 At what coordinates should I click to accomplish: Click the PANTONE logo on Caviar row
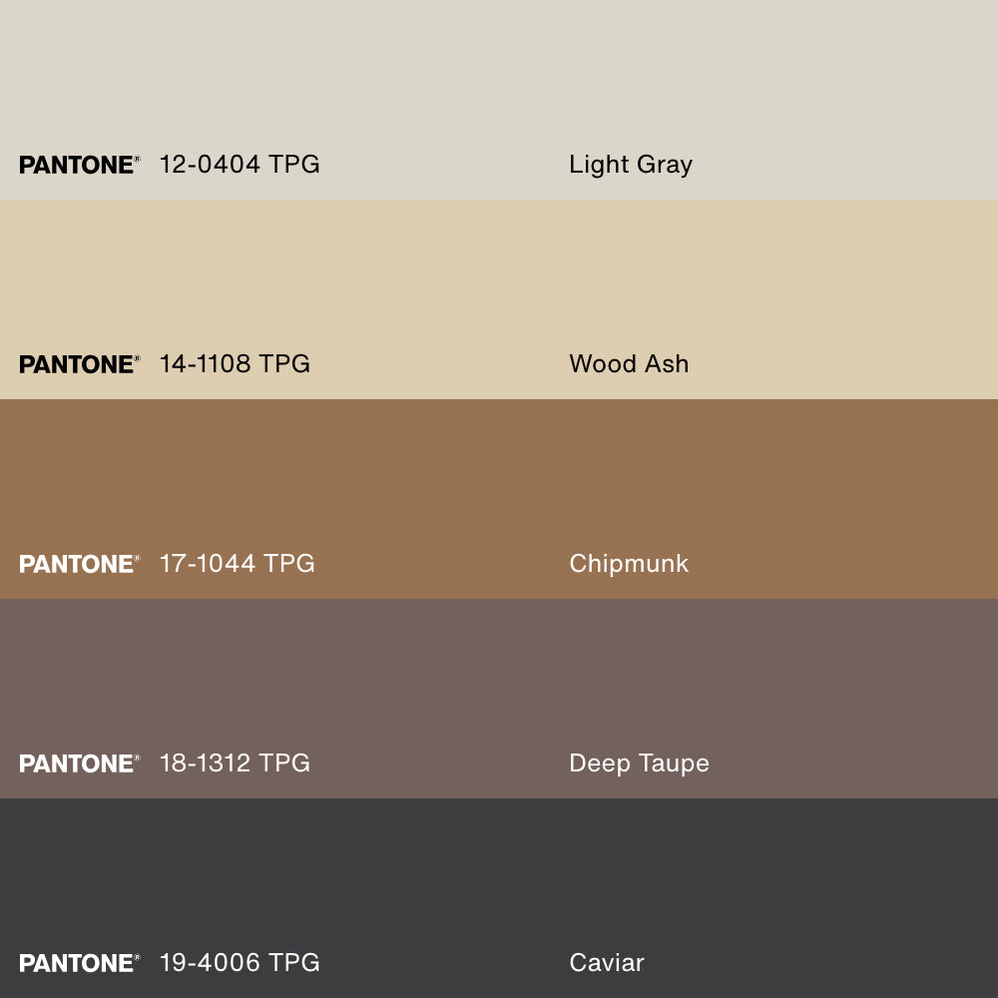coord(79,963)
